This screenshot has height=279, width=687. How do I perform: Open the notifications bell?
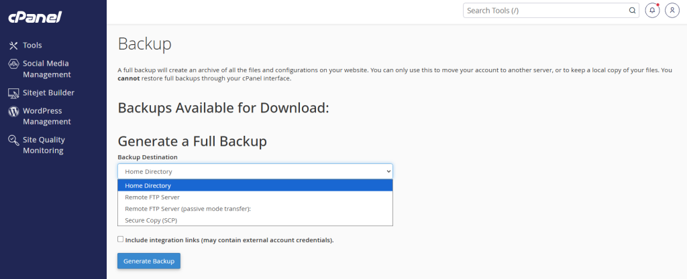(652, 11)
